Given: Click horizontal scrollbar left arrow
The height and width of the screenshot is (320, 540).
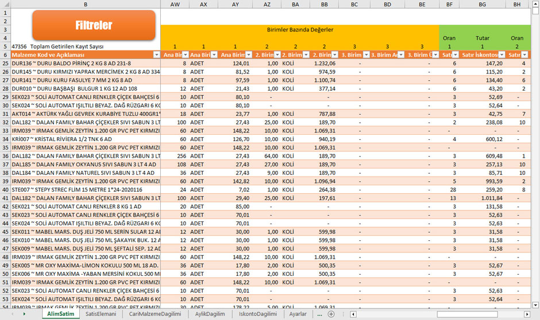Looking at the screenshot, I should (353, 314).
